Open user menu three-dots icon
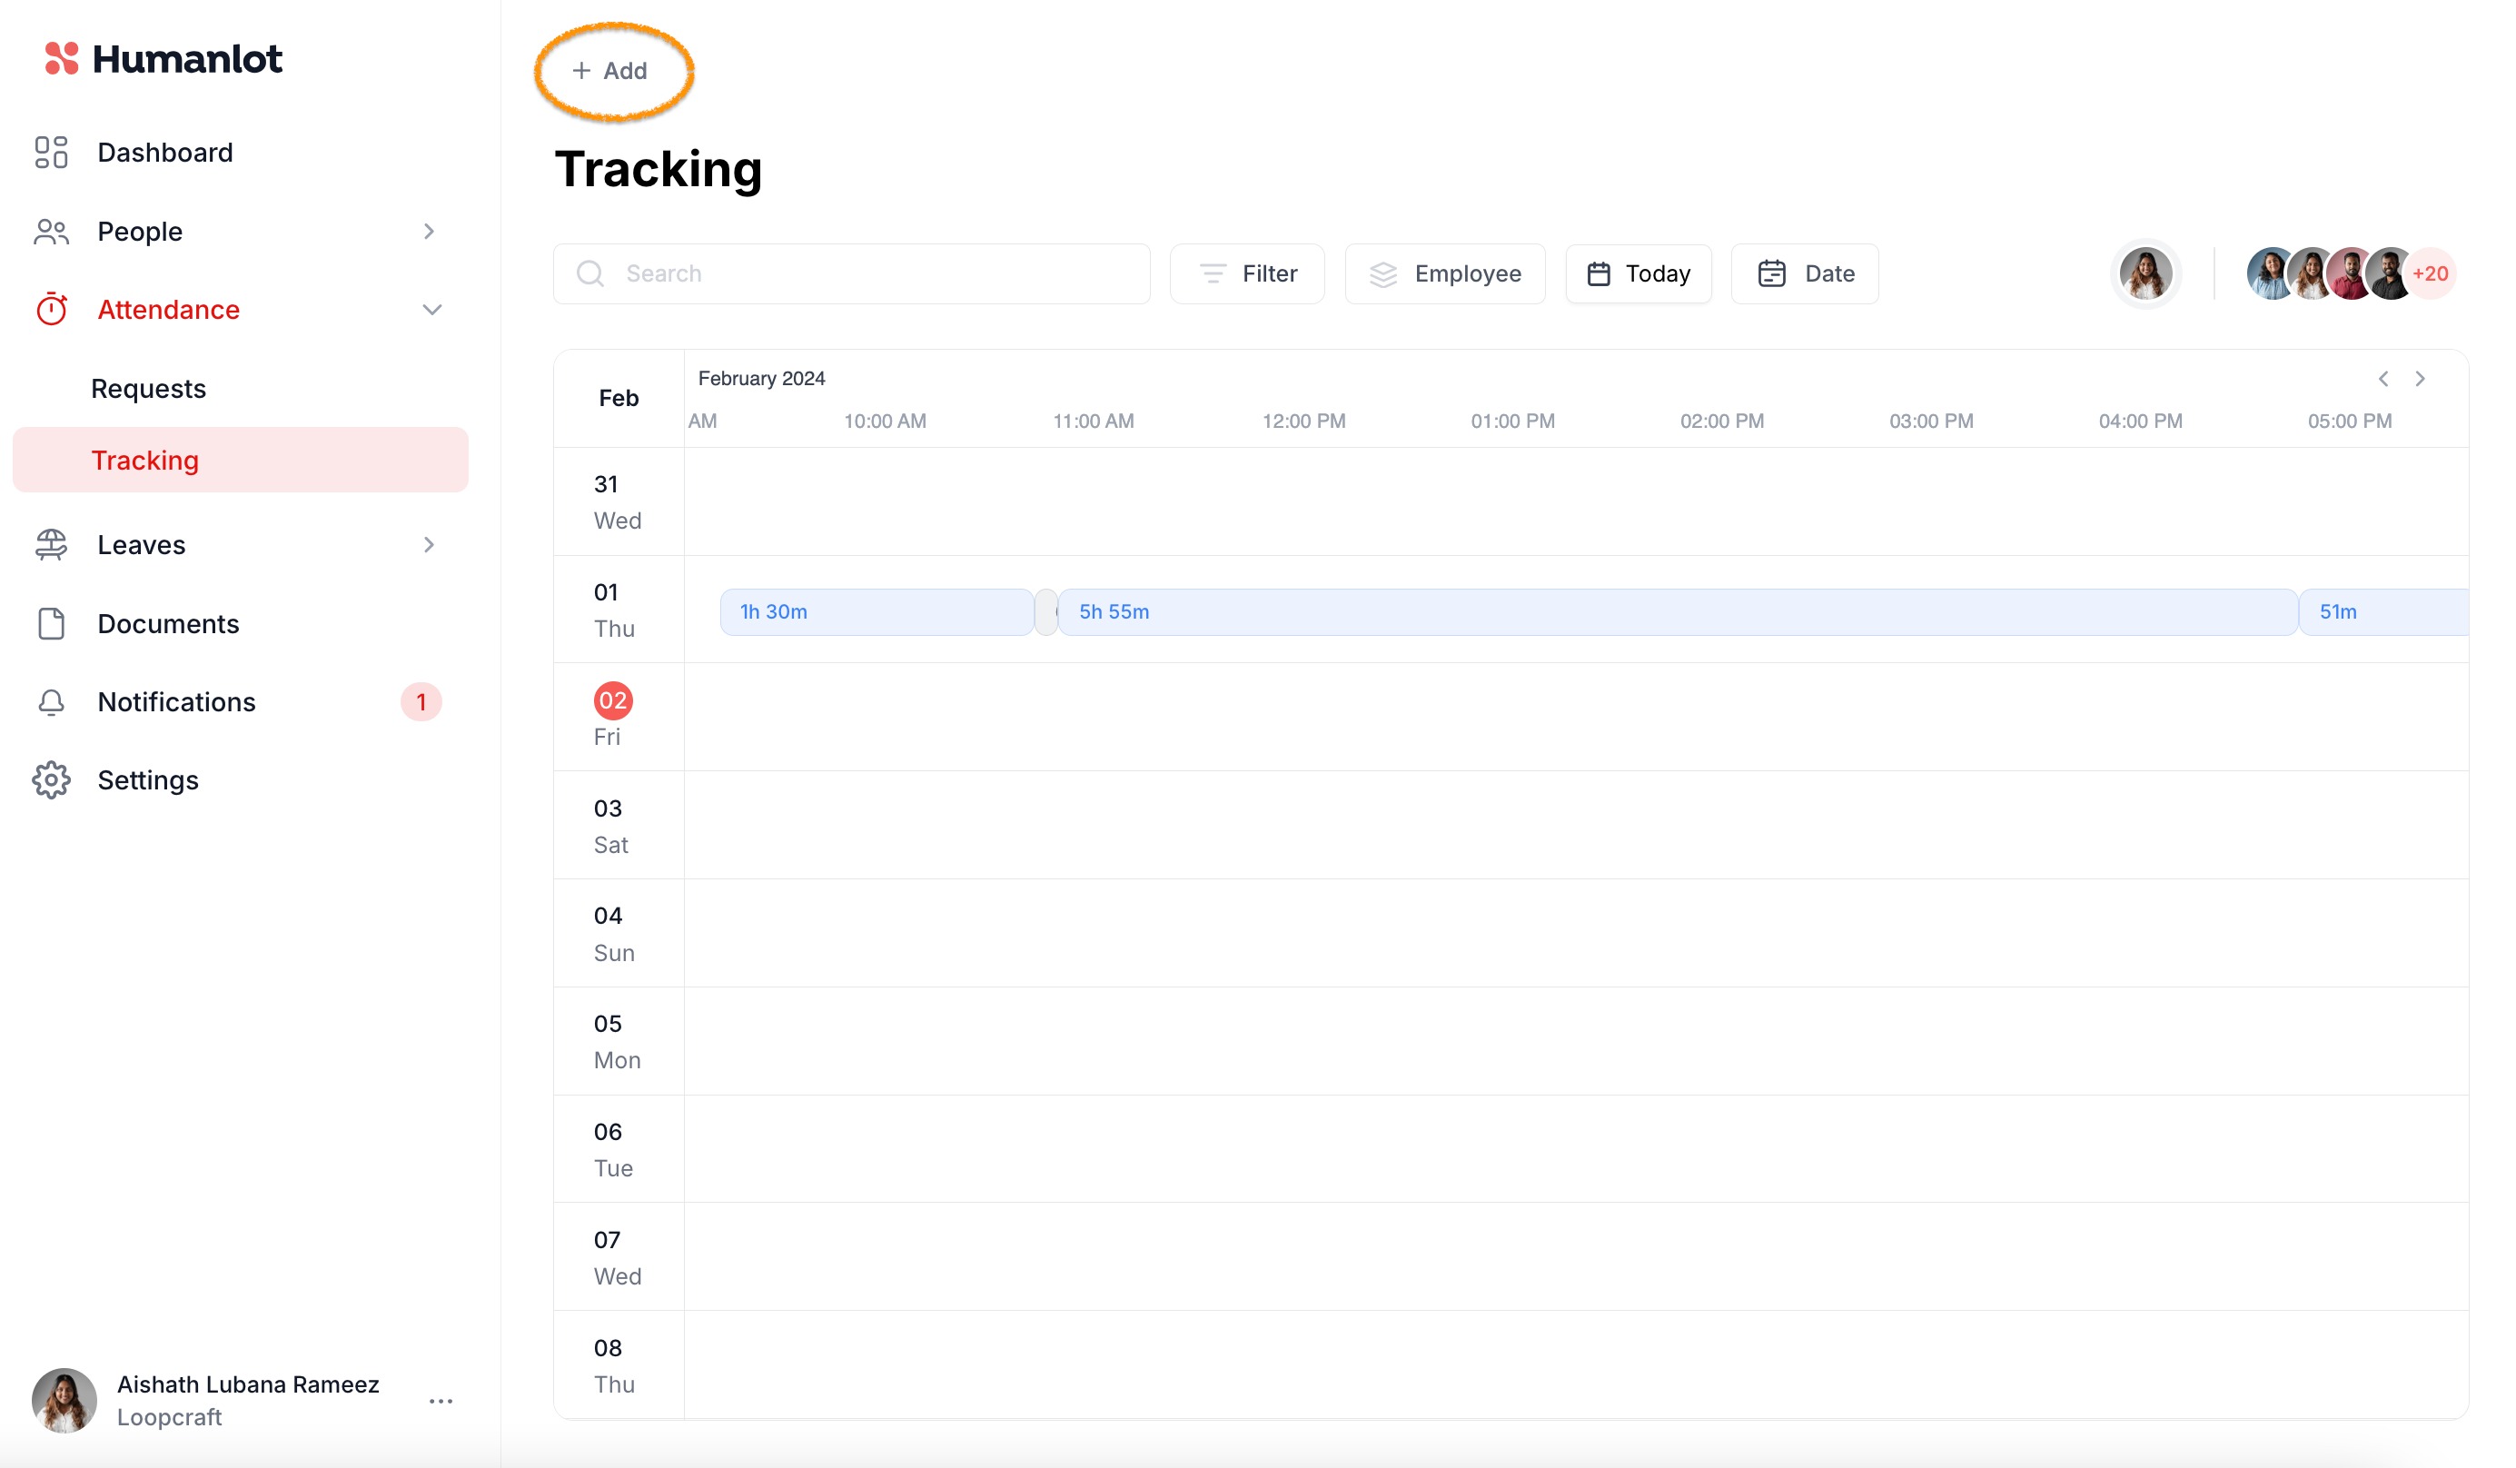 tap(441, 1401)
